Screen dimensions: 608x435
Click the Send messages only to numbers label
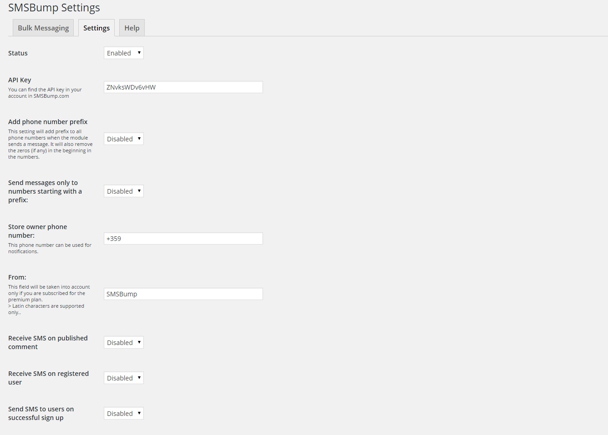tap(45, 191)
